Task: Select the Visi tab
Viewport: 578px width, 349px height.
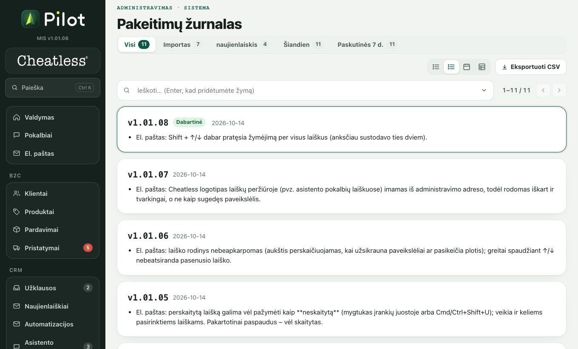Action: (137, 45)
